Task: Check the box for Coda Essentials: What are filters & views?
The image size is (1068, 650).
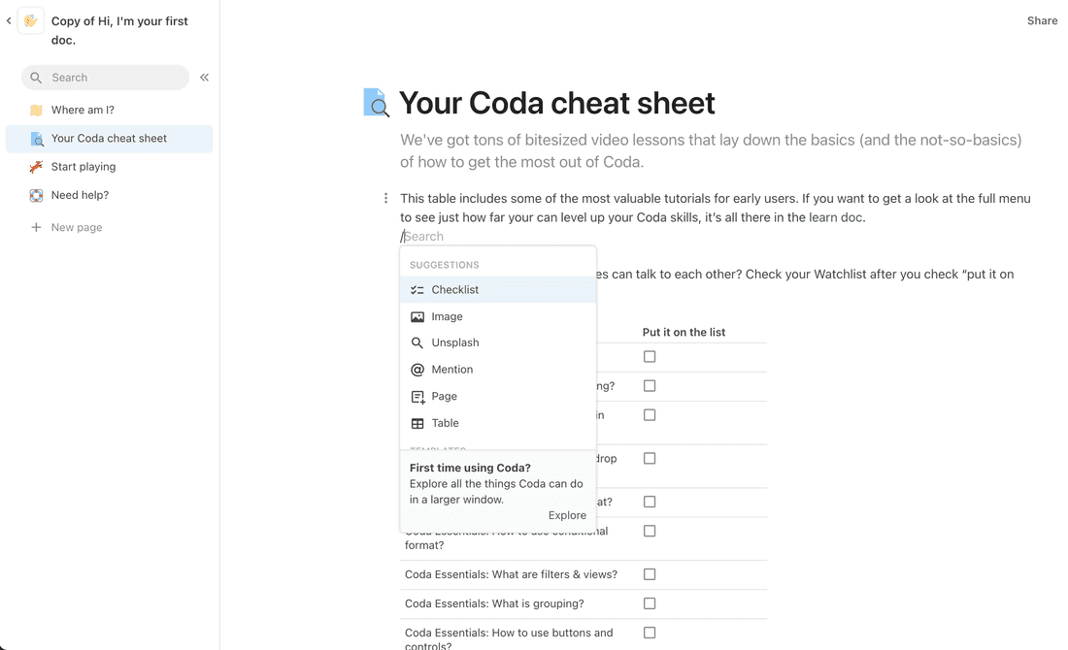Action: [649, 573]
